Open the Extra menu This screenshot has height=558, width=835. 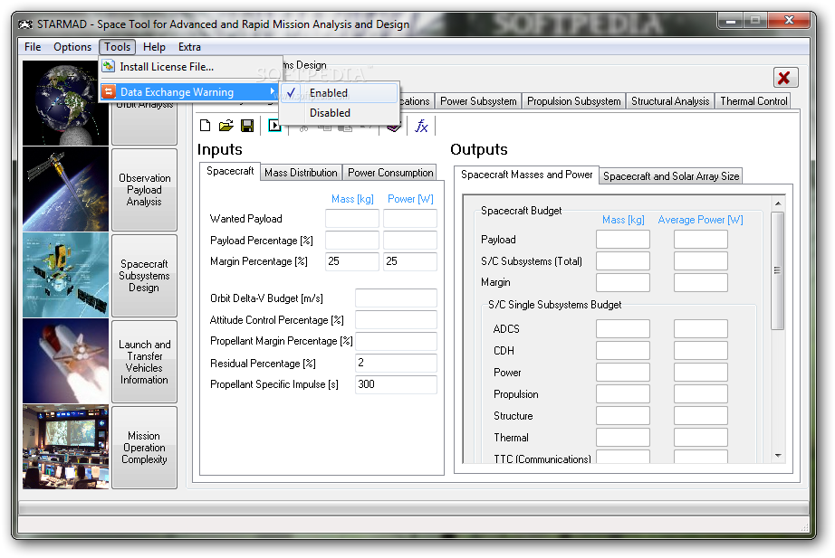(x=189, y=47)
